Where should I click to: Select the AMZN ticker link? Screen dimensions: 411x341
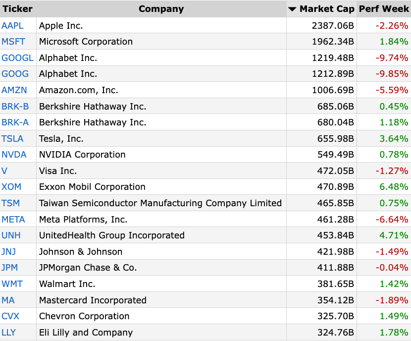pyautogui.click(x=14, y=90)
